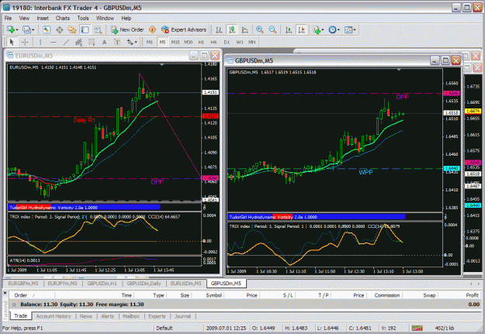Switch to D1 timeframe
Viewport: 485px width, 334px height.
(227, 42)
